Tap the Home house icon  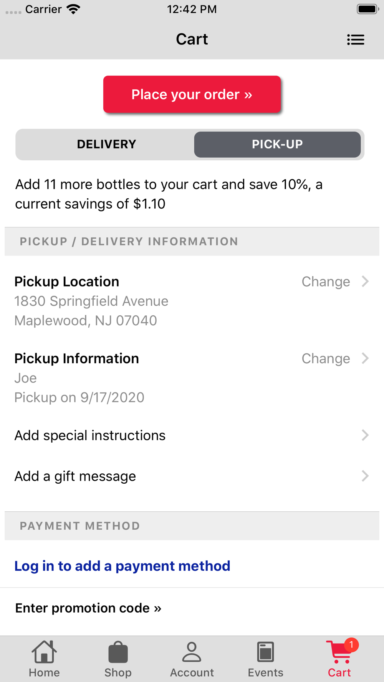click(44, 652)
